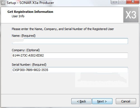Select the Serial Number input field

point(70,70)
